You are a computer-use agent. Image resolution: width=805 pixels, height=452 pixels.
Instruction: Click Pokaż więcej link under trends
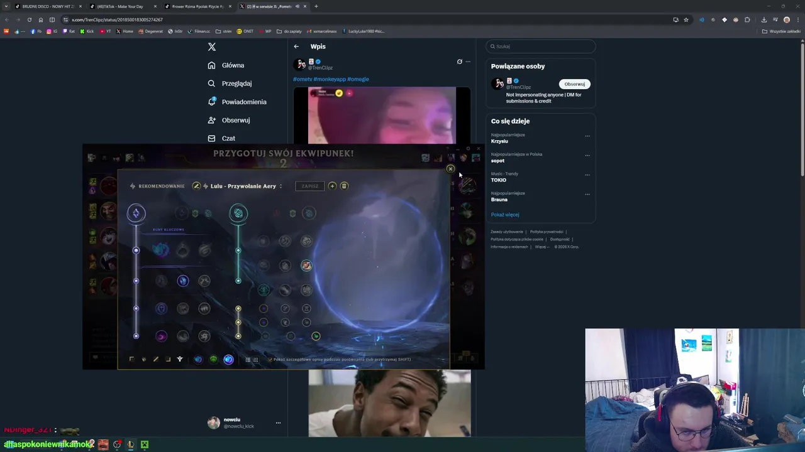[x=505, y=215]
